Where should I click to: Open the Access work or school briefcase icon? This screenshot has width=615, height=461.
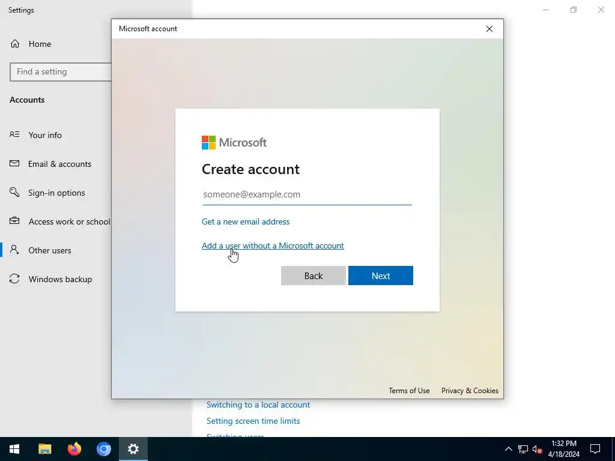(14, 221)
